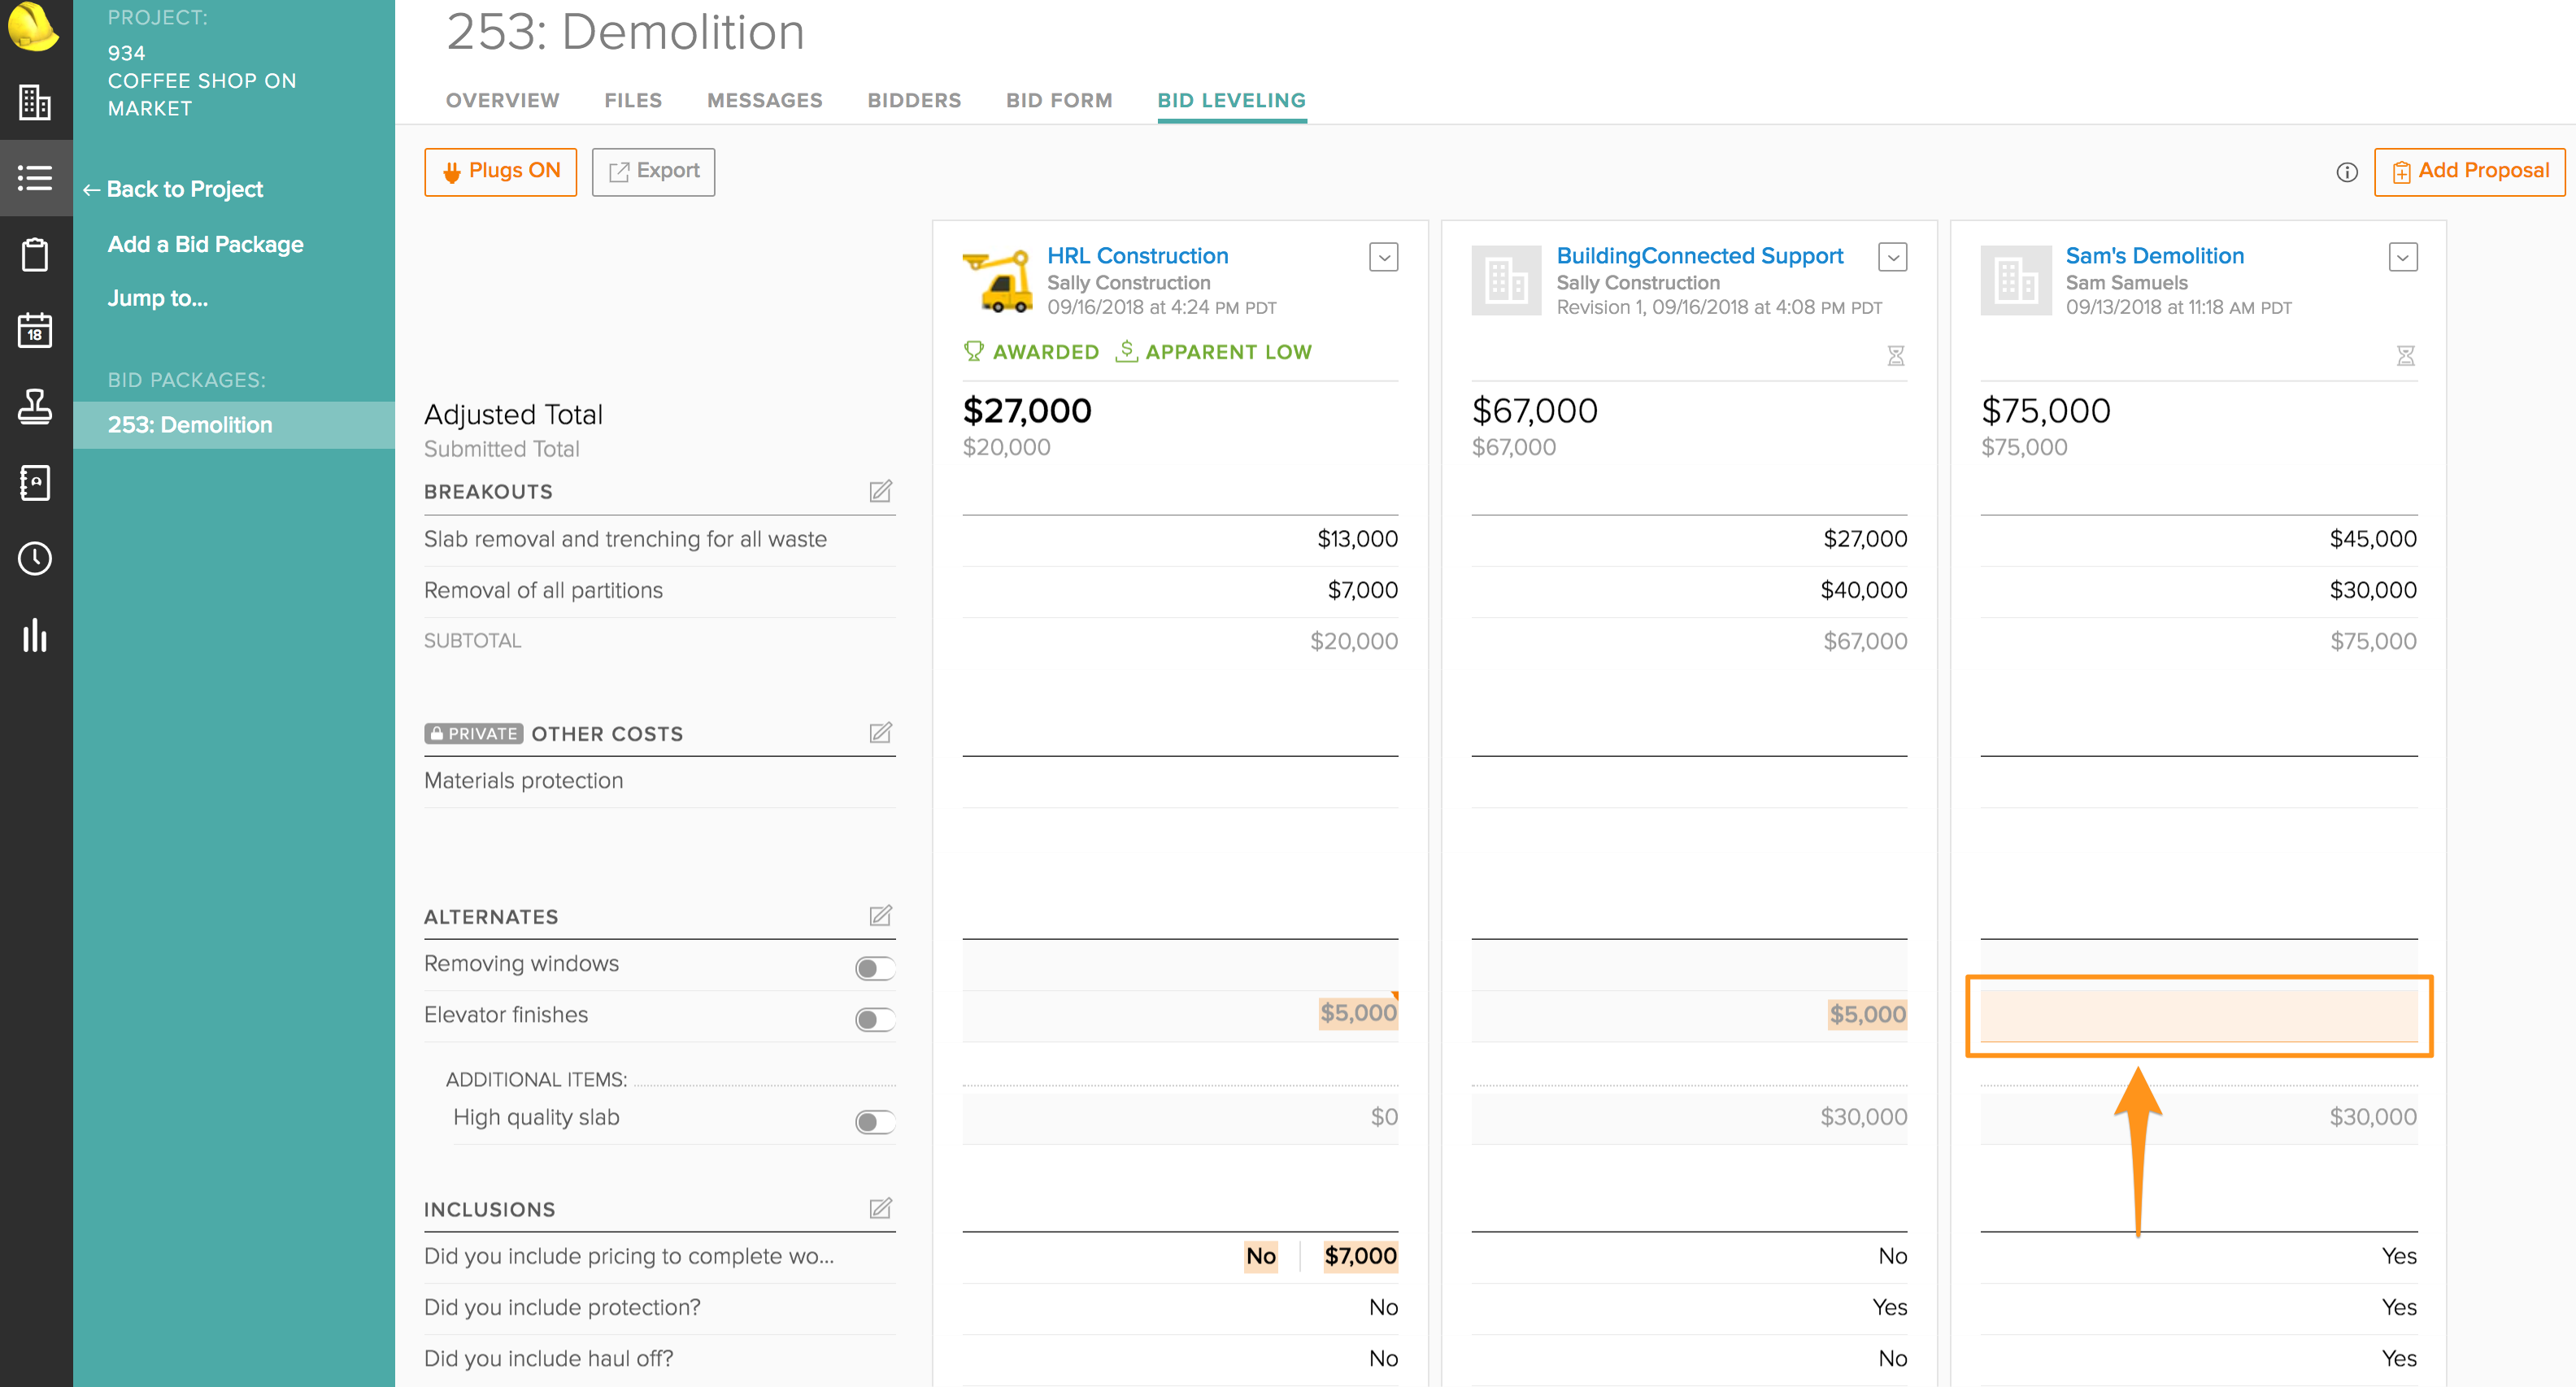Click the Add Proposal button
The height and width of the screenshot is (1387, 2576).
click(2469, 172)
